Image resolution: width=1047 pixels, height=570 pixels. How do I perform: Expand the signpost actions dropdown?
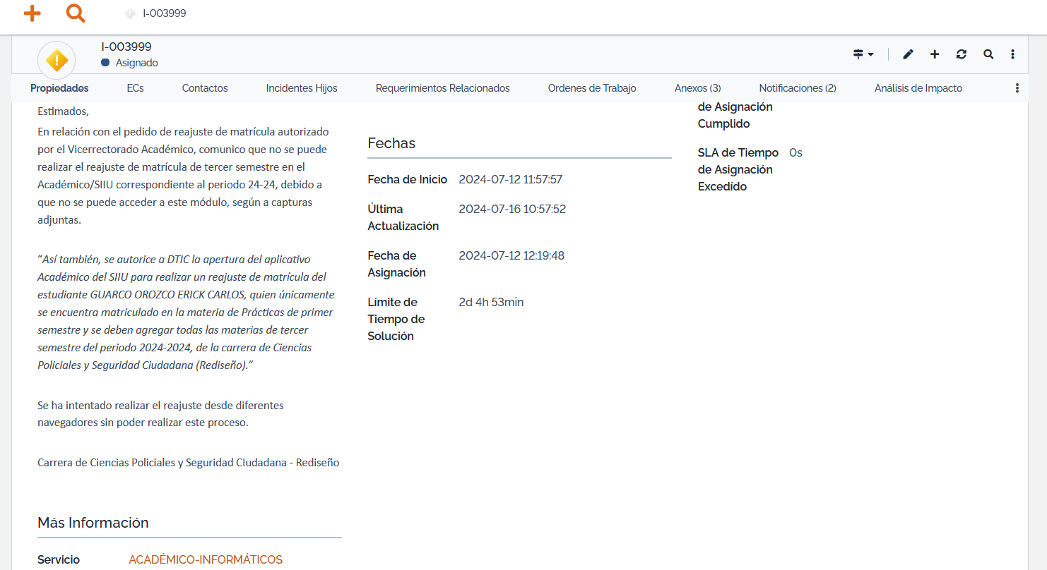tap(863, 54)
